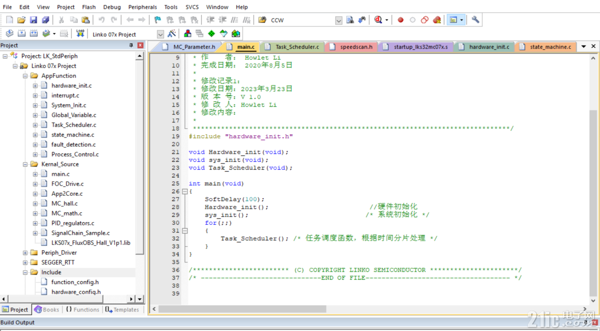Click the Find icon next to search box

click(x=350, y=20)
